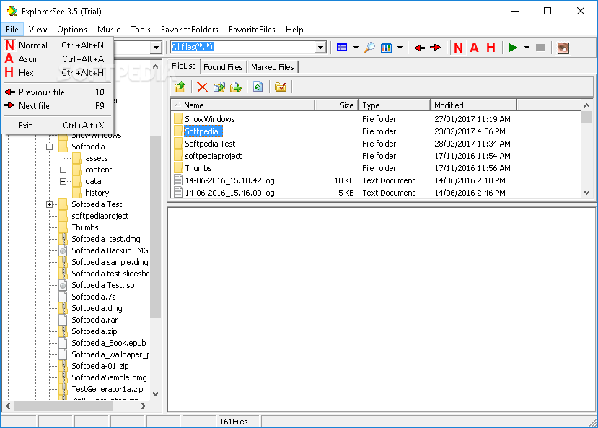Go to previous file with red left arrow in toolbar
This screenshot has width=598, height=428.
[419, 48]
